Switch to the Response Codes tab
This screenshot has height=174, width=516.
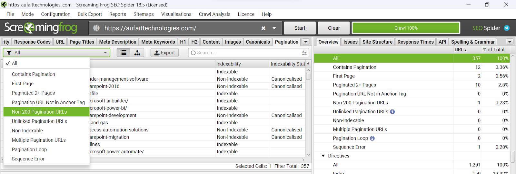[32, 42]
